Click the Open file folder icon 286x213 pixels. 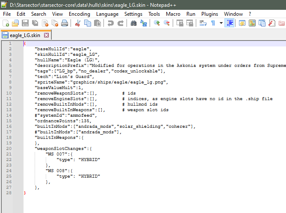coord(15,23)
